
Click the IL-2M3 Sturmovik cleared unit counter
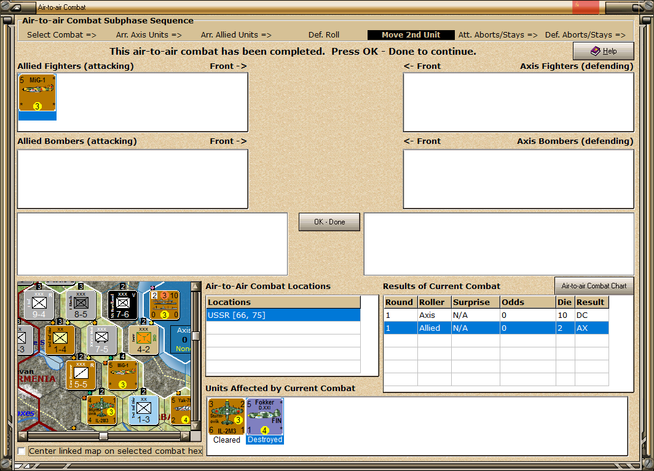(x=226, y=416)
